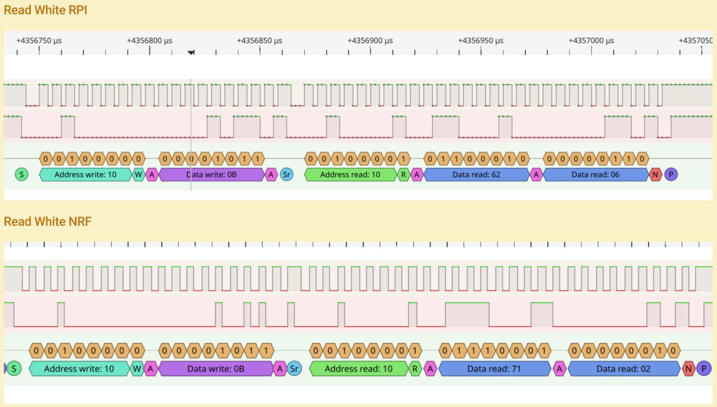
Task: Select the R read-bit annotation in RPI trace
Action: coord(404,174)
